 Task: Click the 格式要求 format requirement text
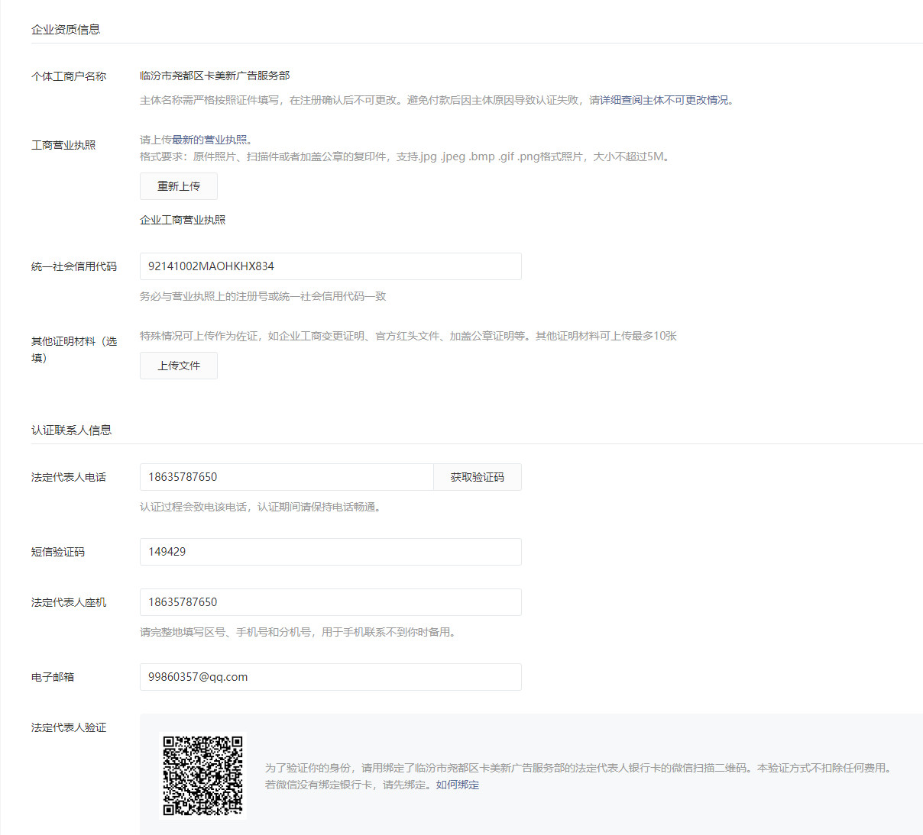406,156
